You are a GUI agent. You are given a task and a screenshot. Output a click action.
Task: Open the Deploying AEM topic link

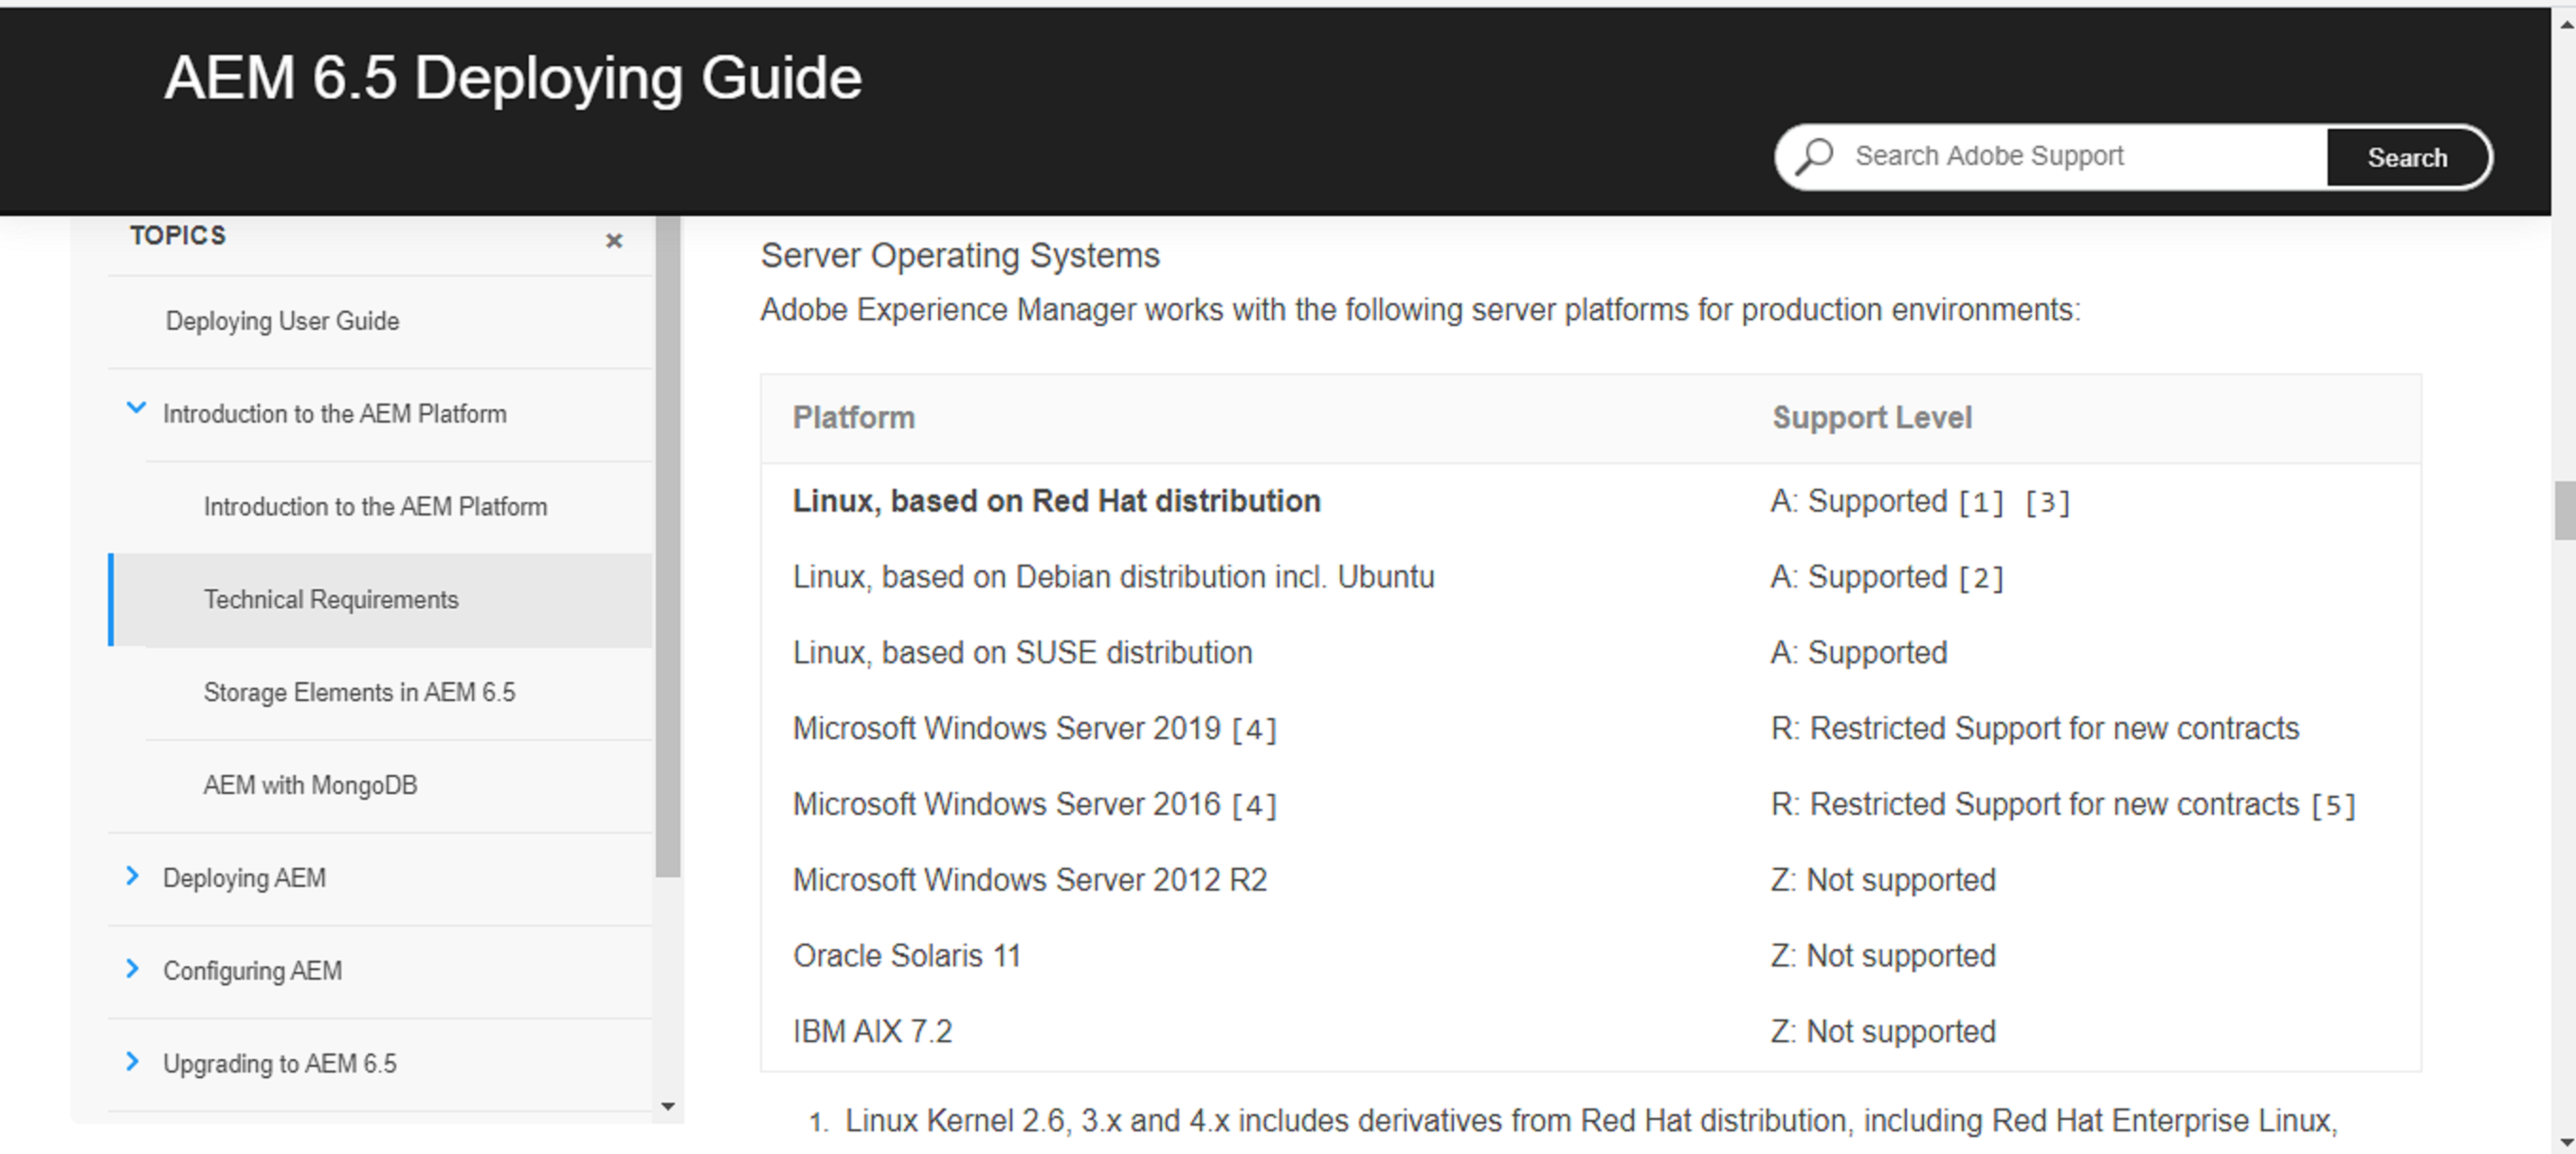tap(244, 878)
